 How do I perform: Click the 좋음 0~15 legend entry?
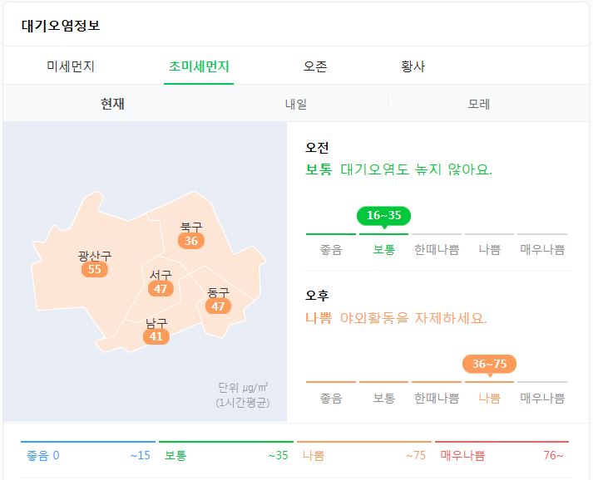point(86,455)
